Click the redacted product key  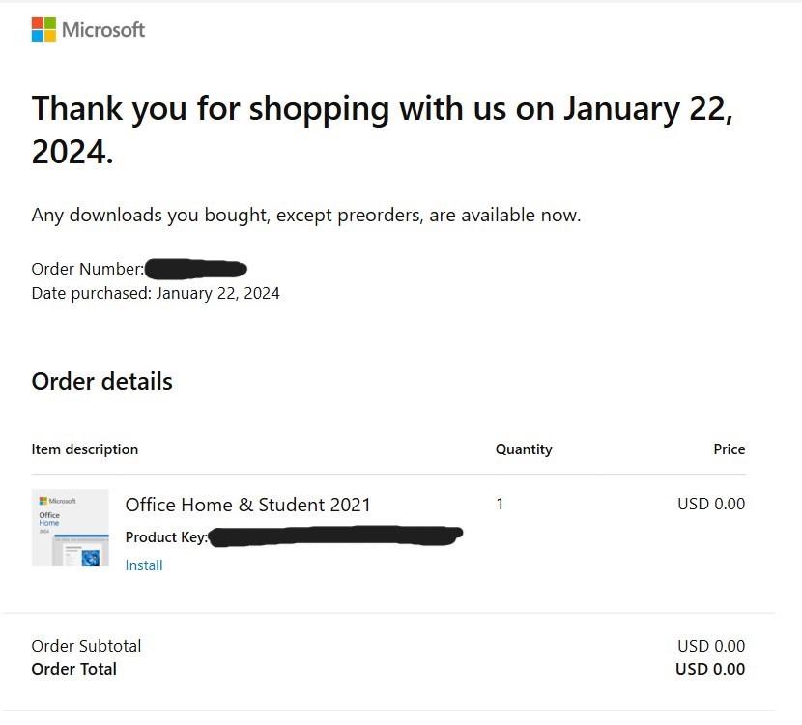[x=335, y=536]
